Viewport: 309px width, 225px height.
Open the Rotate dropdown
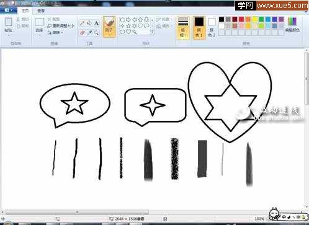(55, 33)
